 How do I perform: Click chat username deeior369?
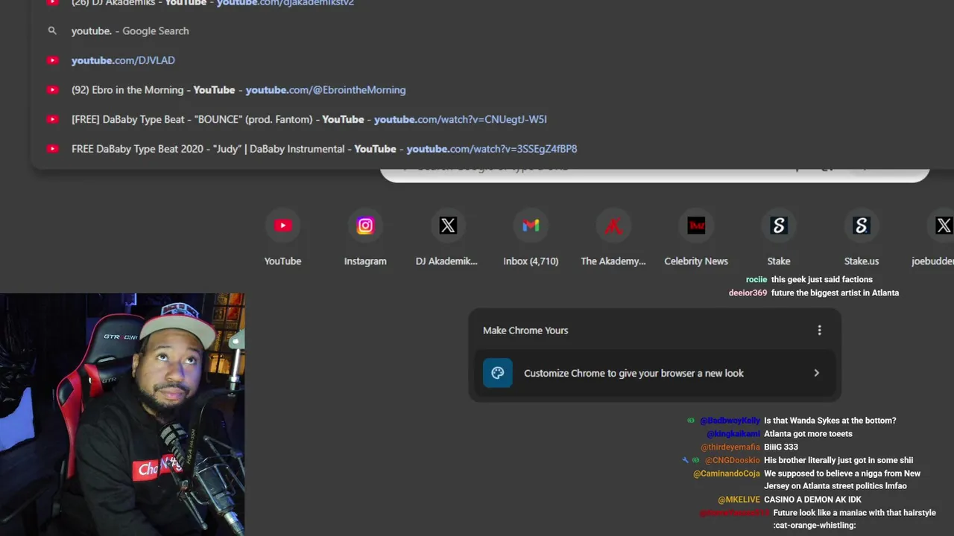click(748, 293)
